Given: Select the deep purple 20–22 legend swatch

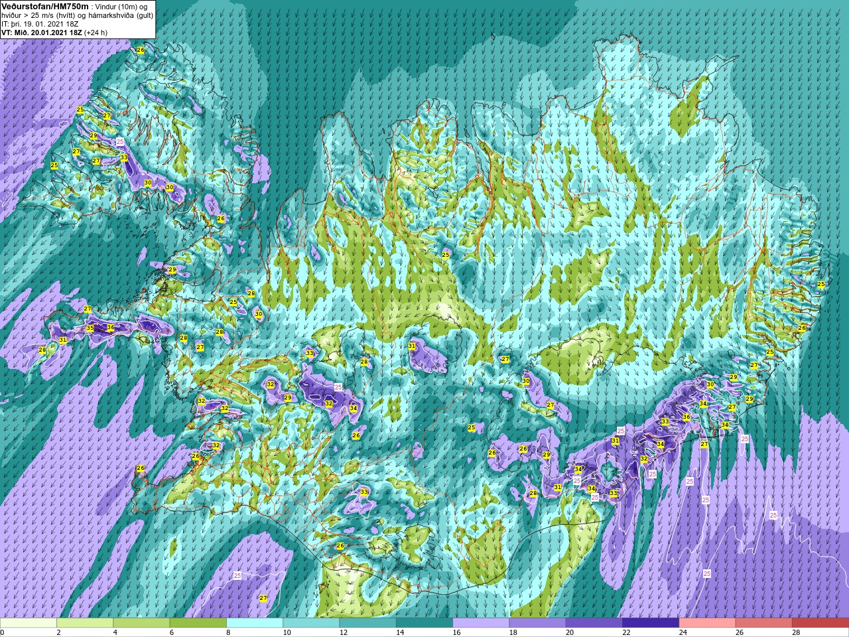Looking at the screenshot, I should 594,623.
